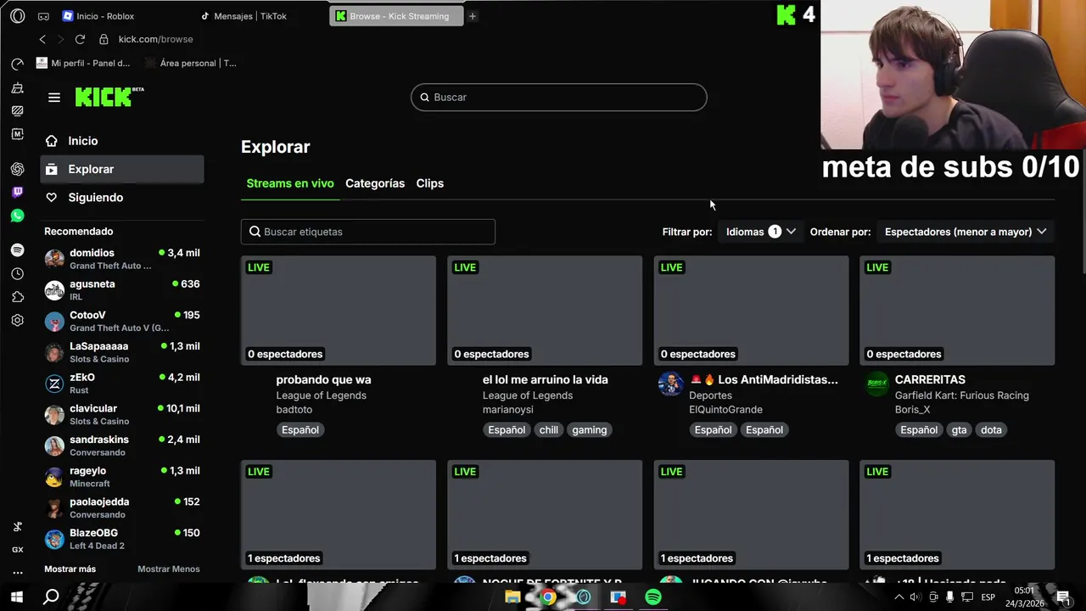Click the Buscar search field
This screenshot has height=611, width=1086.
pyautogui.click(x=559, y=97)
